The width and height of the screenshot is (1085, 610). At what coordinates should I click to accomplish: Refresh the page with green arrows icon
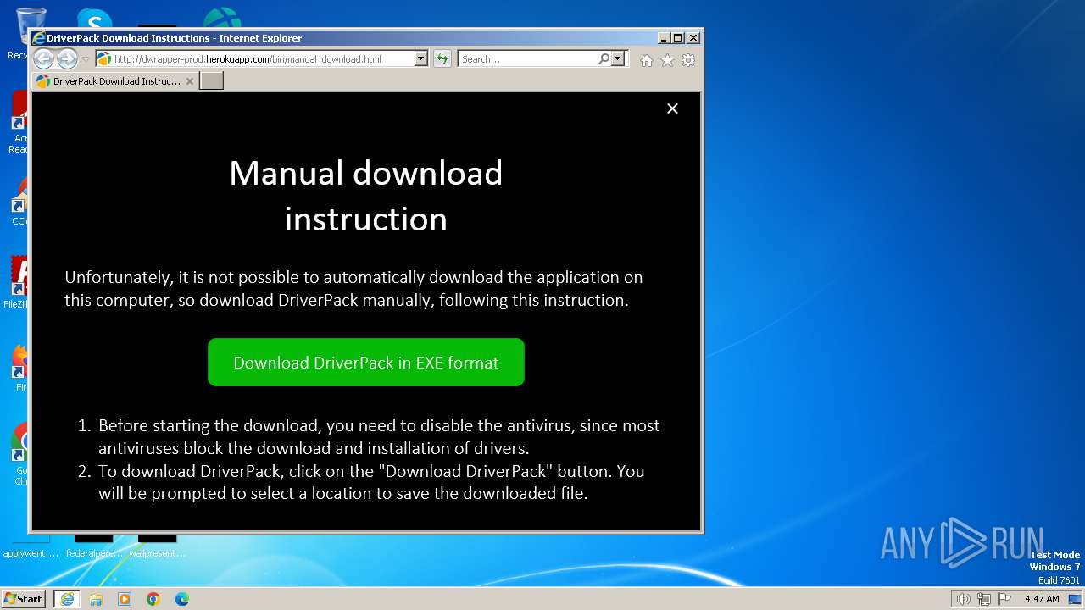(x=442, y=59)
